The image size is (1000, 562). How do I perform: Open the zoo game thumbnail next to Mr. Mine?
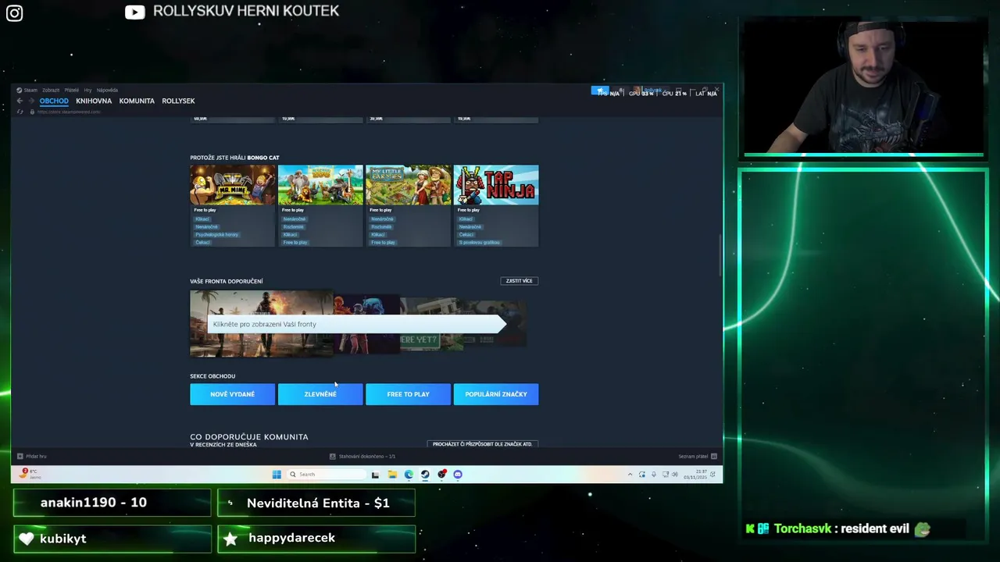point(320,185)
